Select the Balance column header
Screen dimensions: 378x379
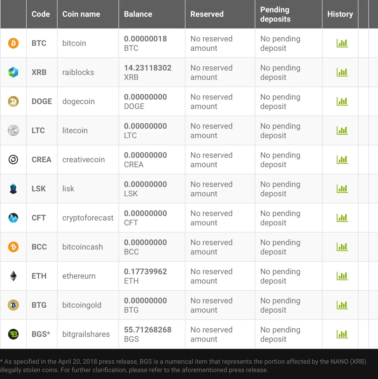[138, 14]
